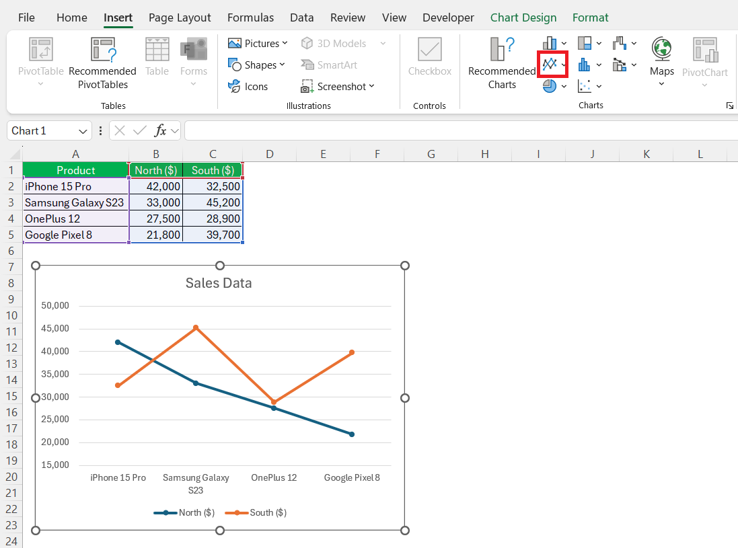Viewport: 738px width, 548px height.
Task: Expand the Pictures dropdown arrow
Action: [285, 43]
